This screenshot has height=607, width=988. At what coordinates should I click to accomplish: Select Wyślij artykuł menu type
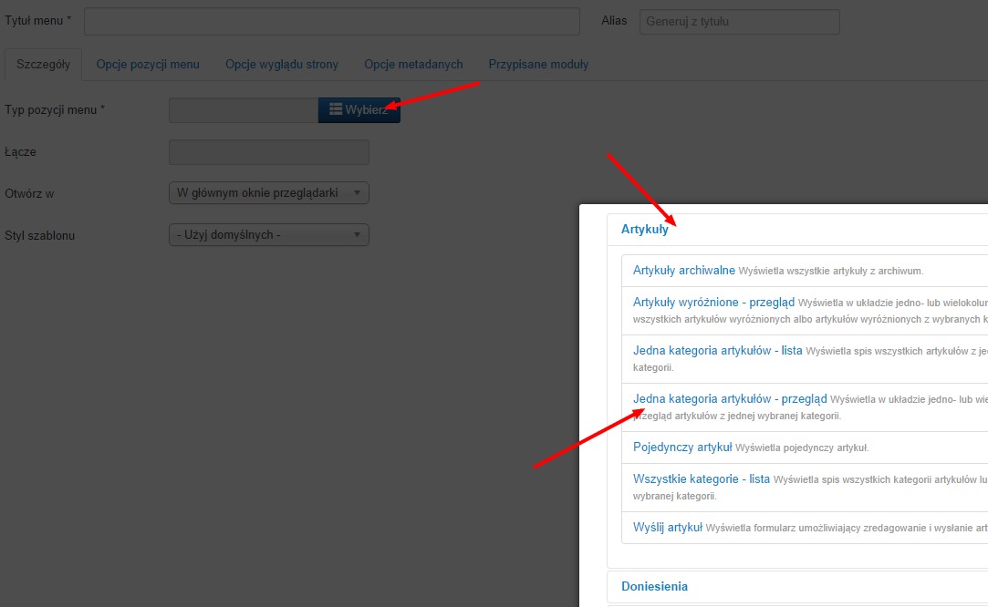668,528
